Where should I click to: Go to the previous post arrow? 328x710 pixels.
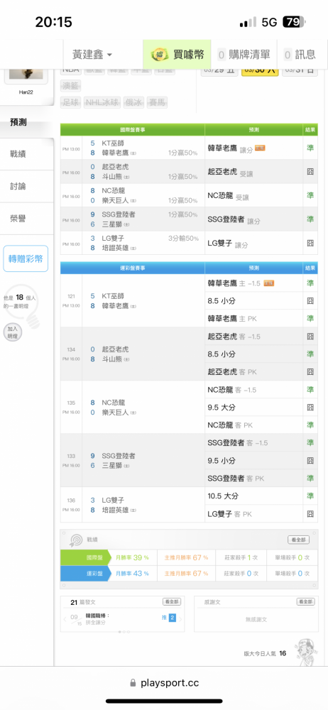pyautogui.click(x=65, y=619)
